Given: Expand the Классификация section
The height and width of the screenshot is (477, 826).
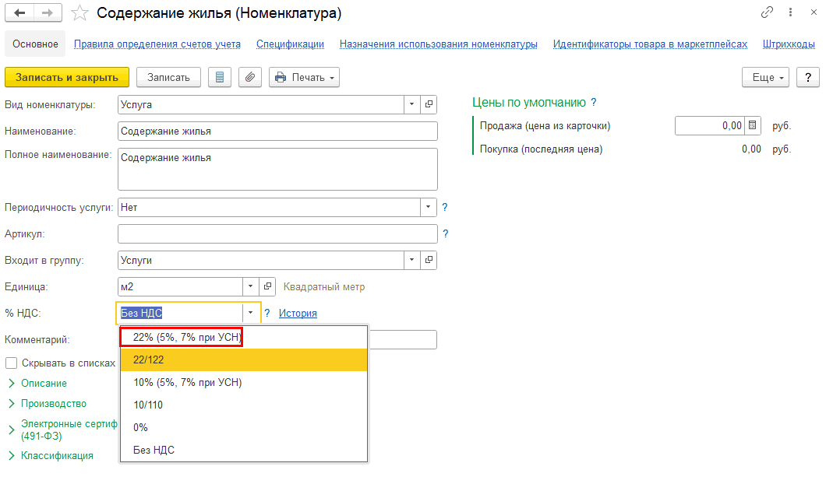Looking at the screenshot, I should 56,455.
